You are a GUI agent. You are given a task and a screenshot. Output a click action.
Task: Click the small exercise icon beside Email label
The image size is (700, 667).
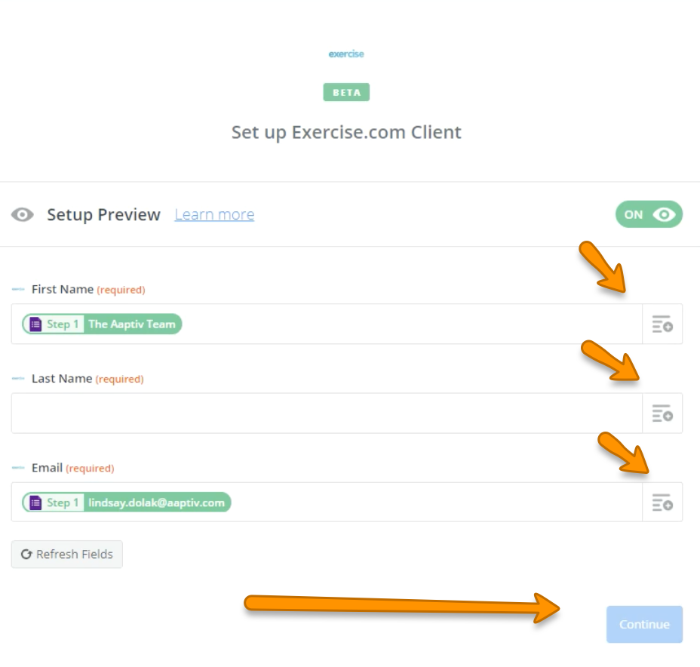coord(18,468)
